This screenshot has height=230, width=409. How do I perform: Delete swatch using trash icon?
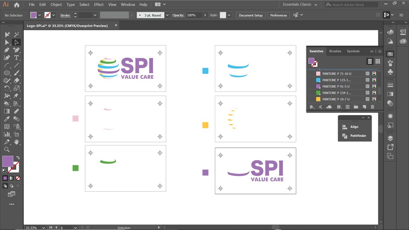[373, 107]
